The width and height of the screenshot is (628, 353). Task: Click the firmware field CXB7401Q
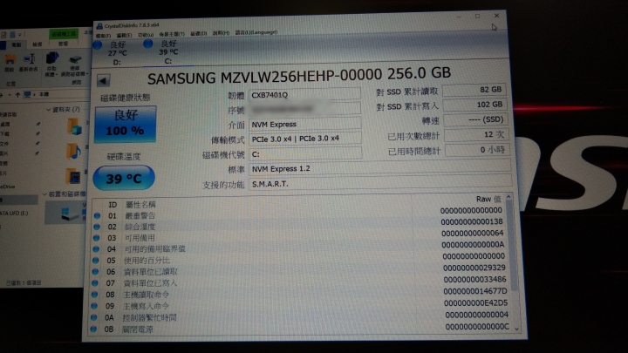tap(304, 95)
